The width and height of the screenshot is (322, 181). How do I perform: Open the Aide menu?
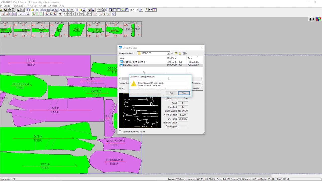pyautogui.click(x=61, y=6)
